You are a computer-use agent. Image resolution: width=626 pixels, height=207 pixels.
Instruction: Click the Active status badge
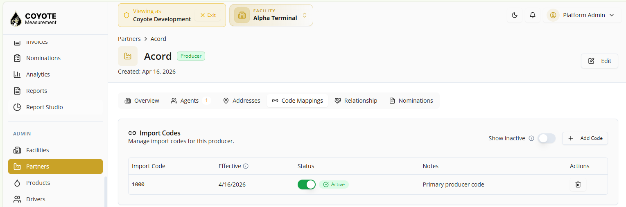click(x=334, y=184)
